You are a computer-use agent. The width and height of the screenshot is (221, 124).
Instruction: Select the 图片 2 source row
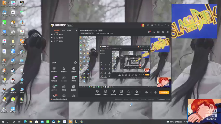coord(64,34)
